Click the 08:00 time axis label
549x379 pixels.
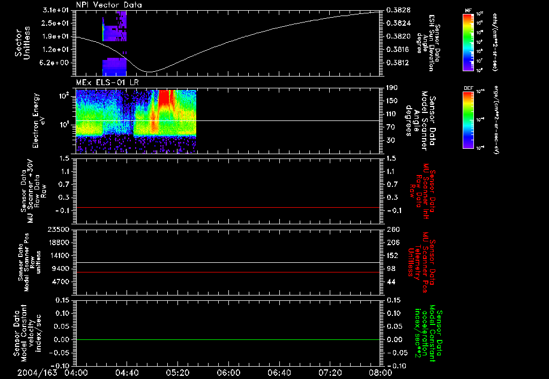[x=381, y=373]
